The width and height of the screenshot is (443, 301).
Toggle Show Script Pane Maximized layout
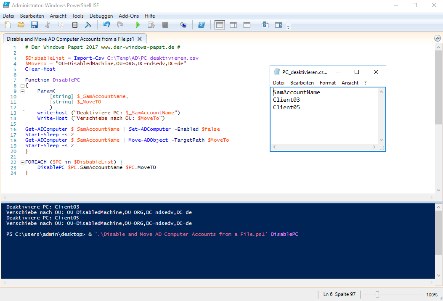point(247,25)
